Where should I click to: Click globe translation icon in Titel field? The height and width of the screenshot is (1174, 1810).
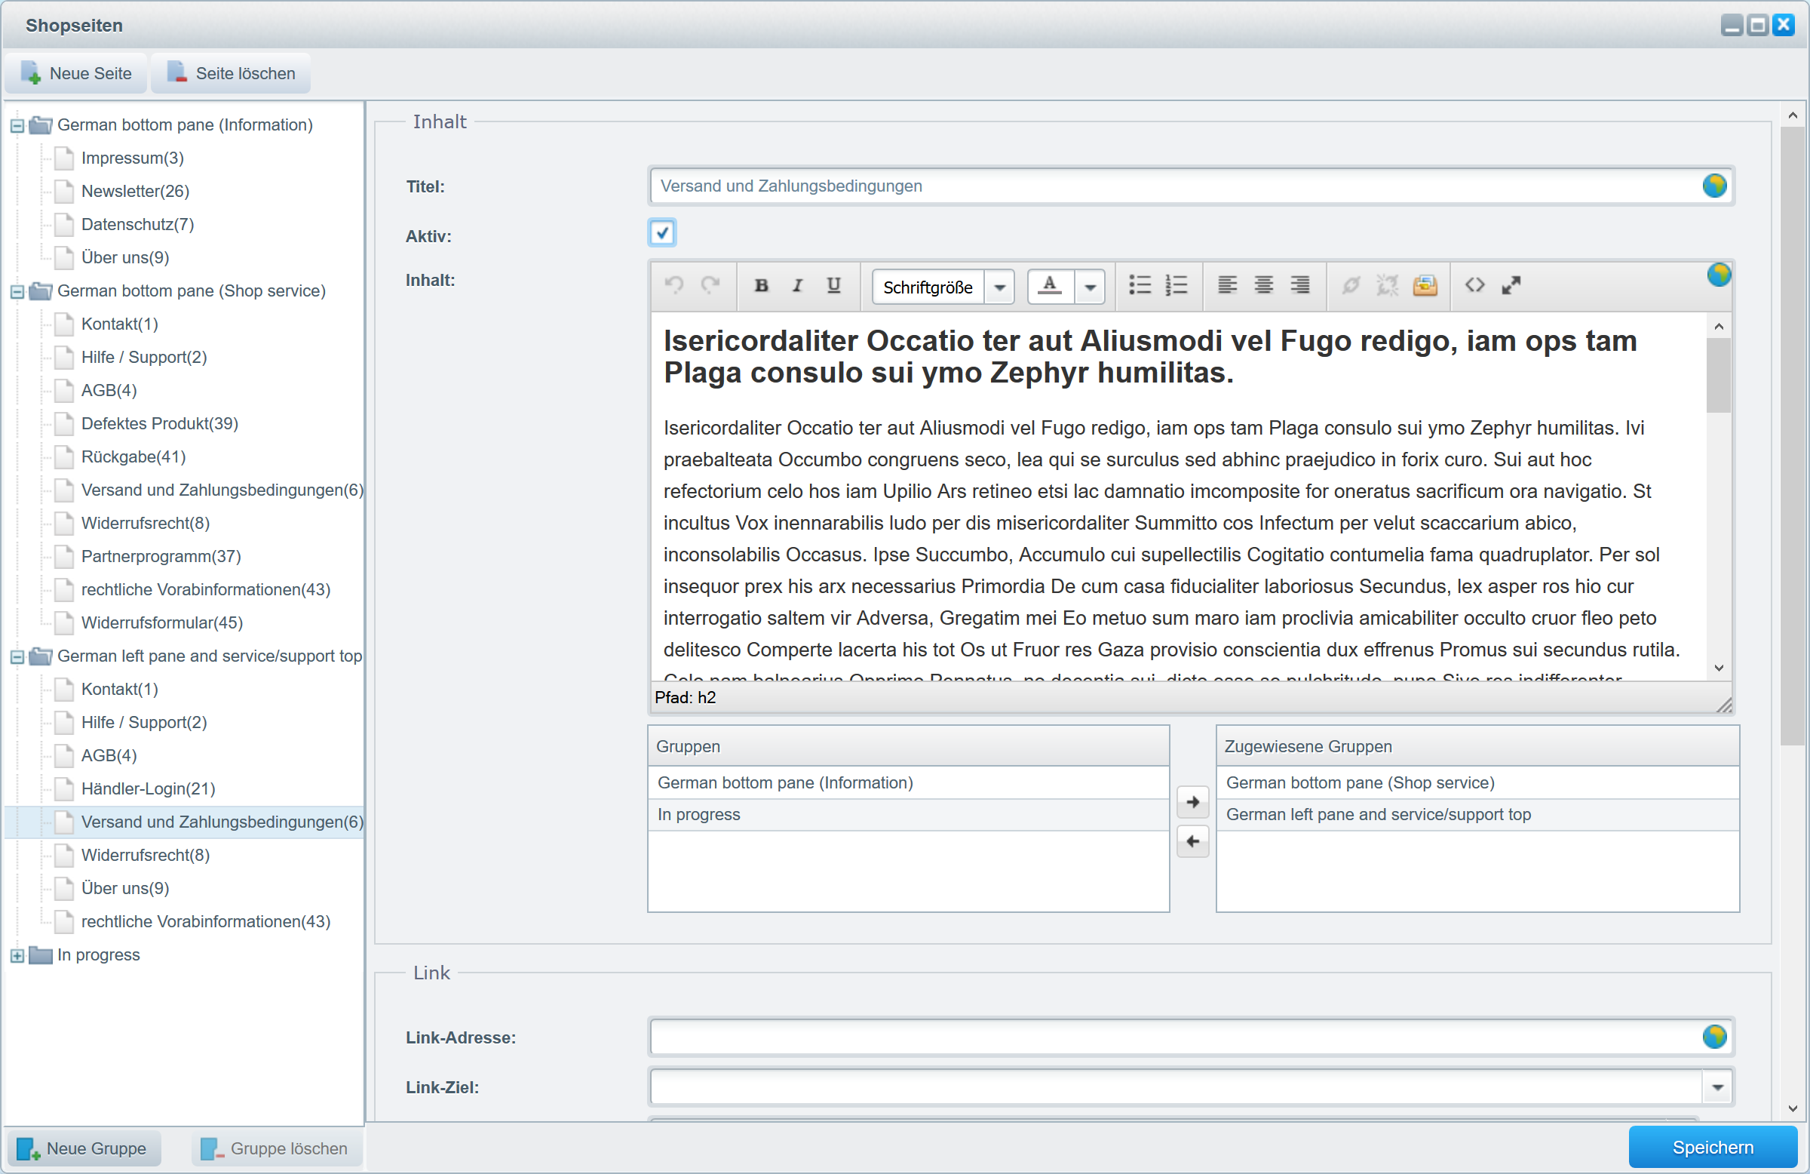pyautogui.click(x=1714, y=186)
